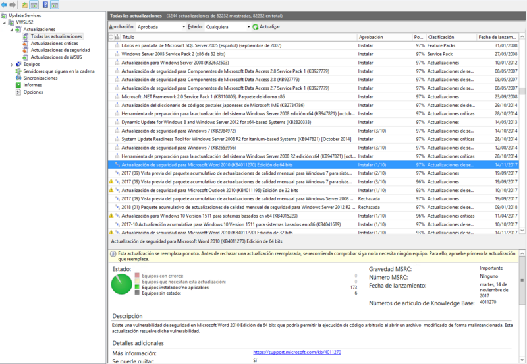Sort by the Fecha de lanzamiento column header
527x364 pixels.
tap(497, 37)
